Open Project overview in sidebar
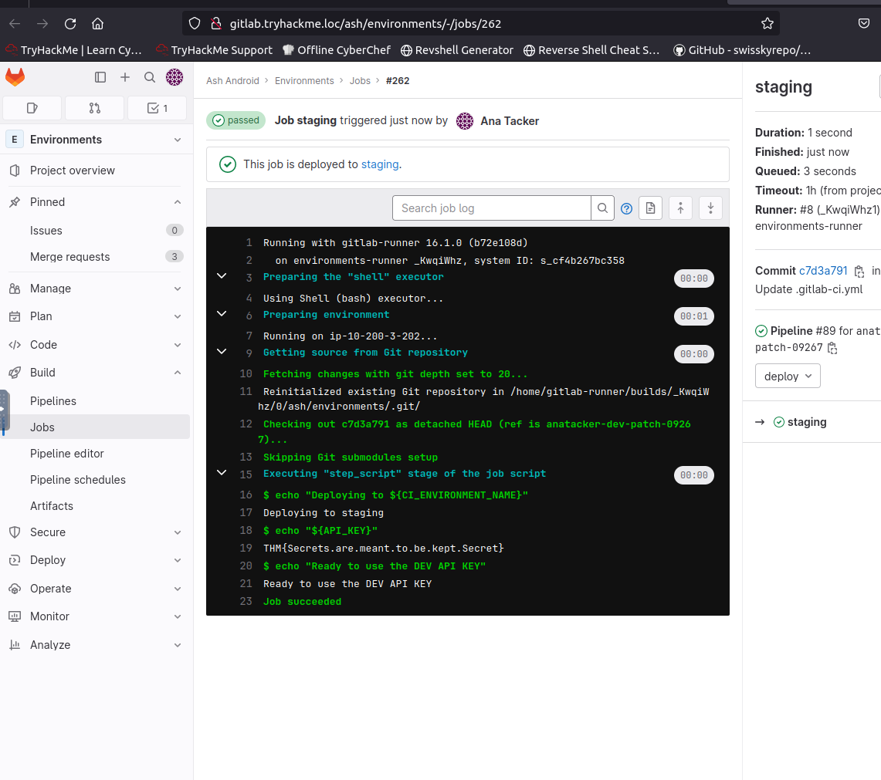 tap(96, 171)
